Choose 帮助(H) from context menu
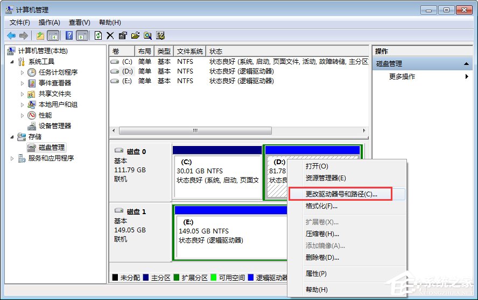 click(x=347, y=290)
